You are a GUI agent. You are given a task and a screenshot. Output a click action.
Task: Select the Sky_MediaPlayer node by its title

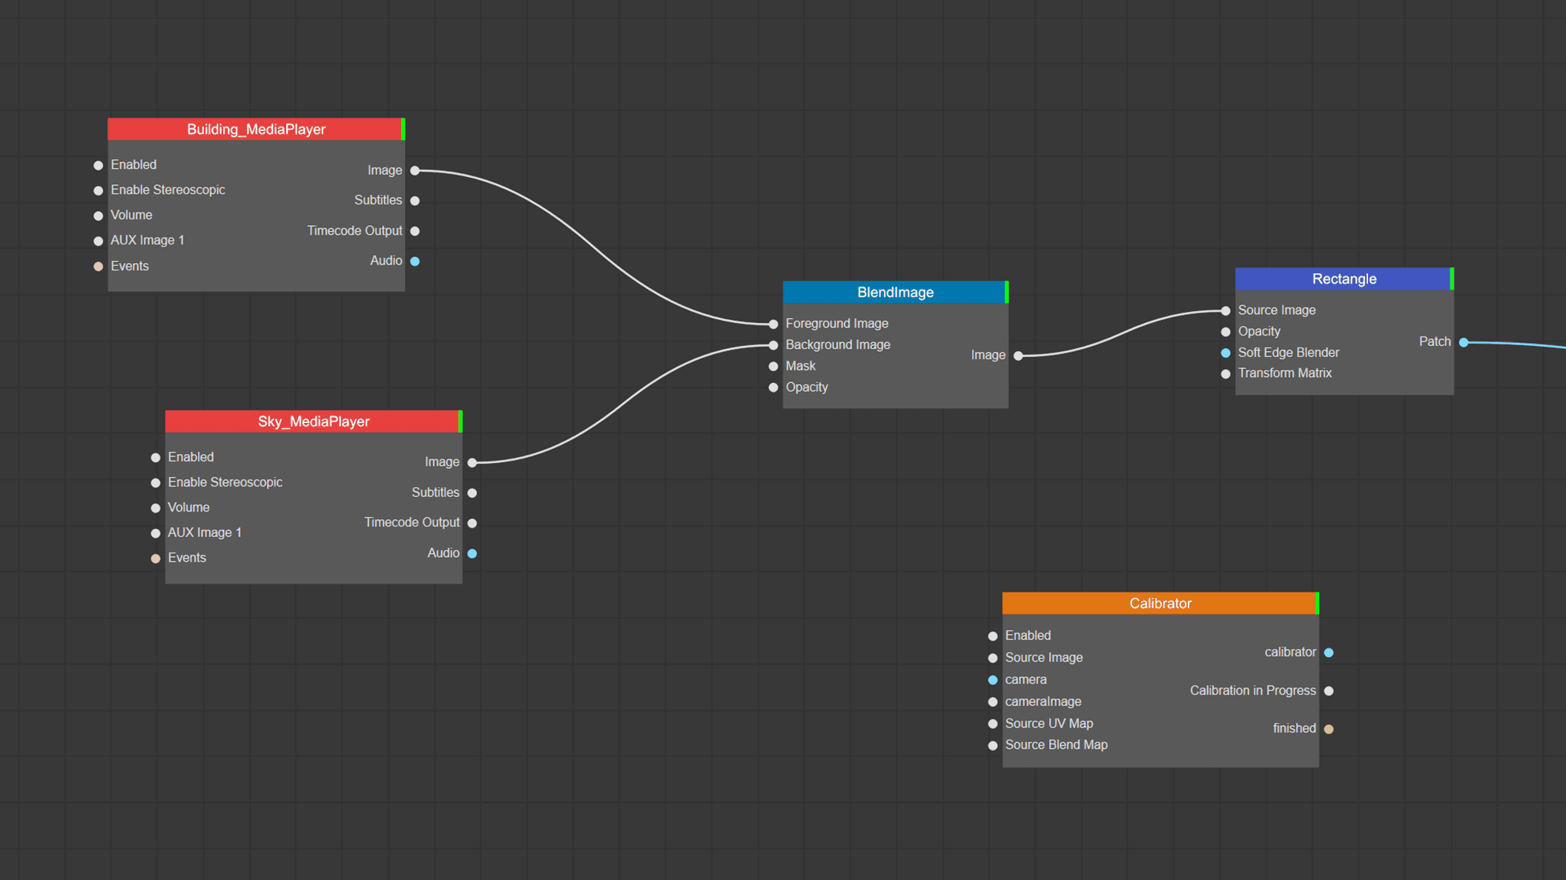(313, 421)
